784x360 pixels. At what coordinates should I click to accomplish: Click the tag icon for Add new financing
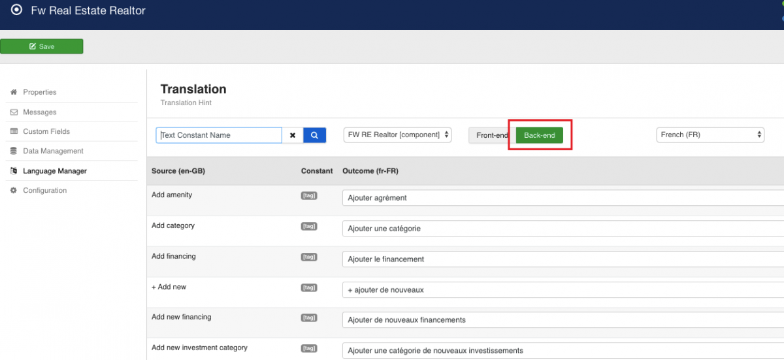[309, 318]
